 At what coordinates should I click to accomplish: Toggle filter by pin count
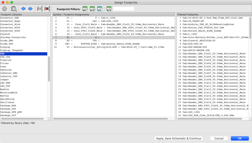92,9
